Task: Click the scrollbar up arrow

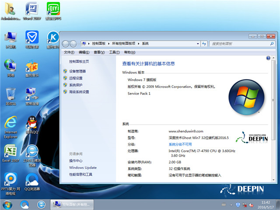Action: click(273, 58)
